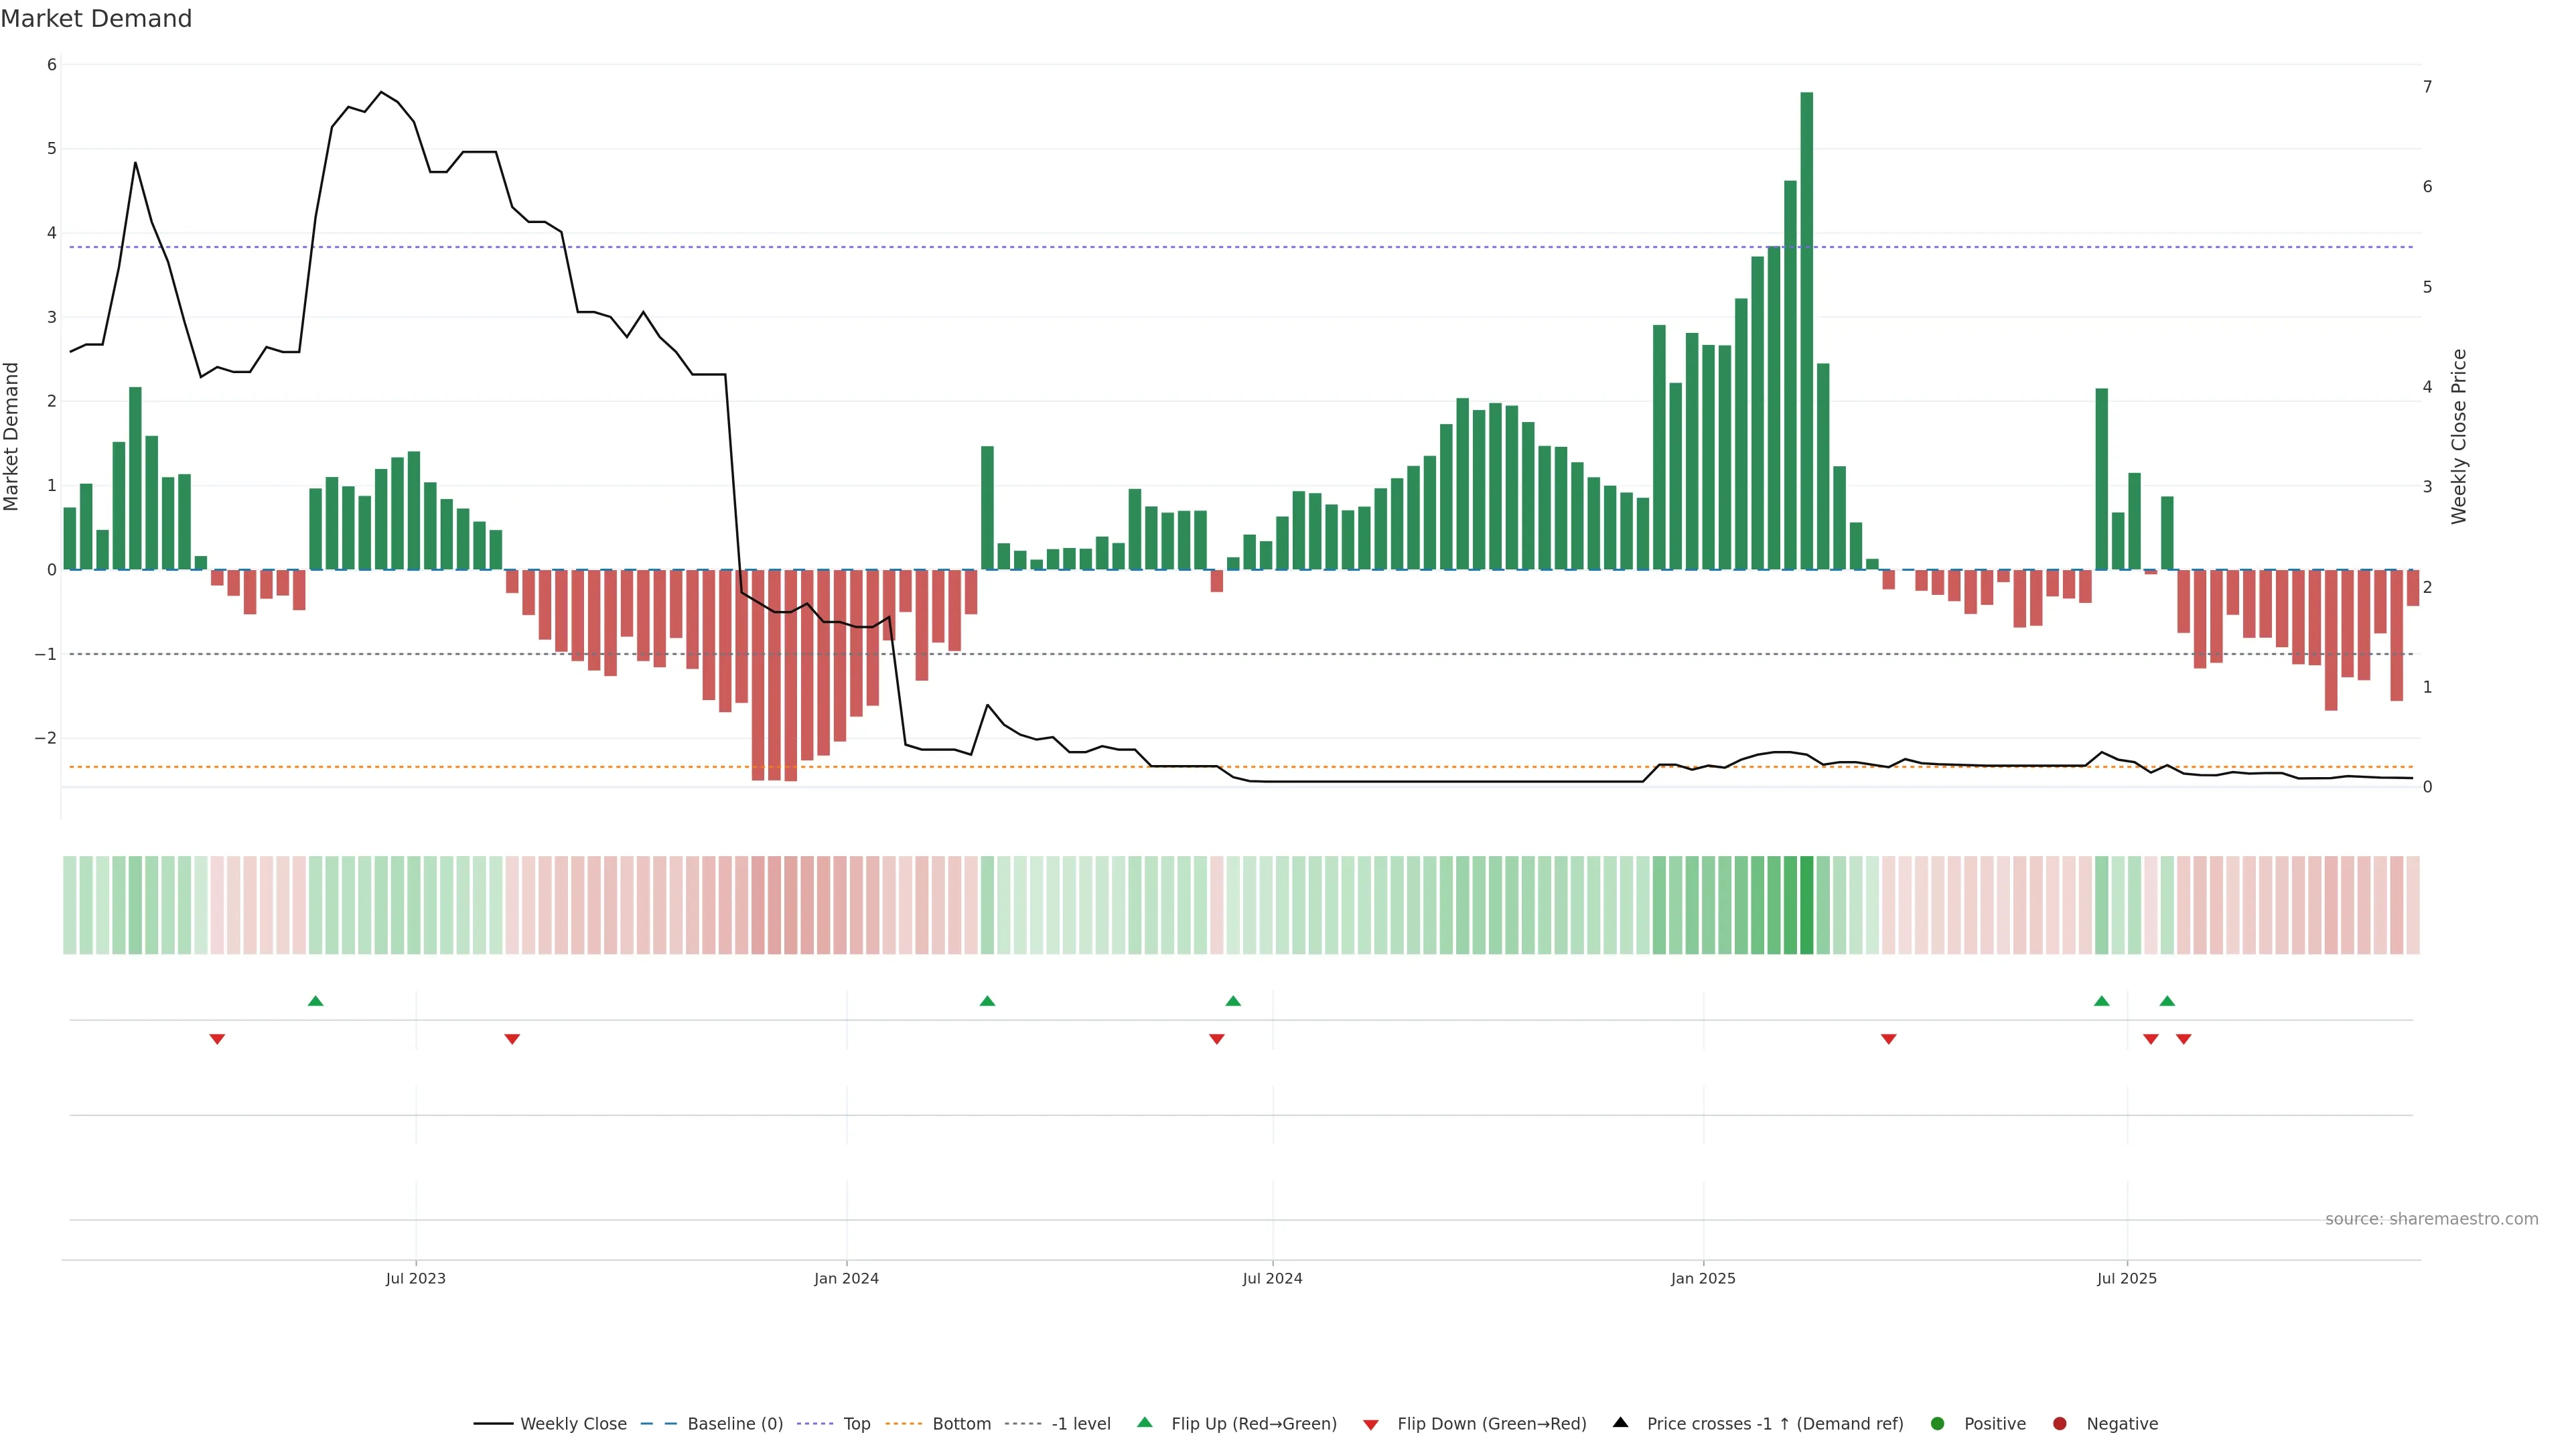Click the red flip-down marker near March 2025
The width and height of the screenshot is (2572, 1447).
coord(1888,1040)
